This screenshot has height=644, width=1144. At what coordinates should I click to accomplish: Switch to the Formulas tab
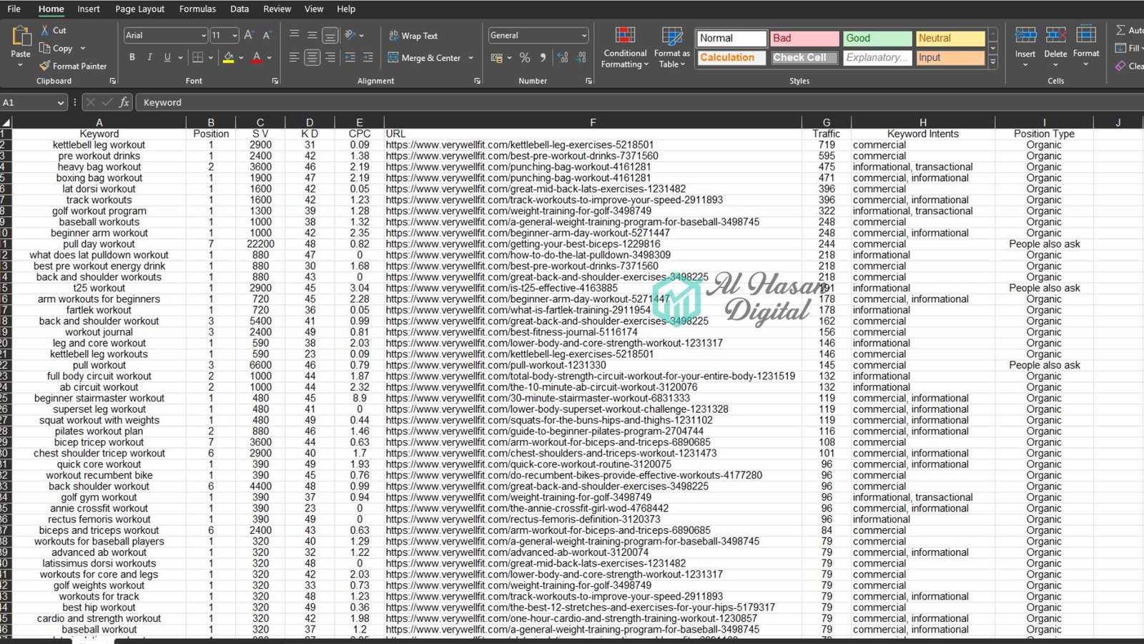click(197, 9)
